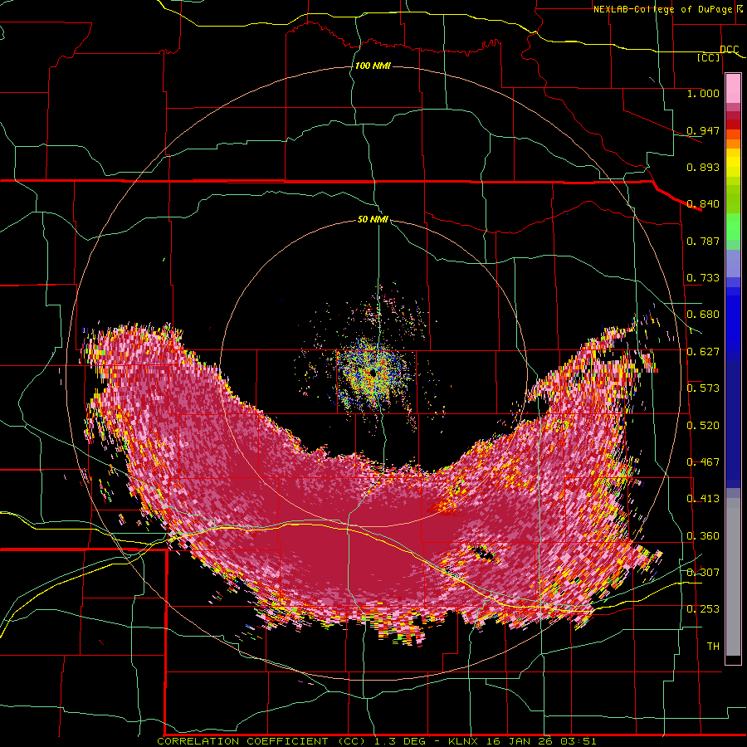
Task: Pick the light pink top color bar segment
Action: click(x=733, y=89)
